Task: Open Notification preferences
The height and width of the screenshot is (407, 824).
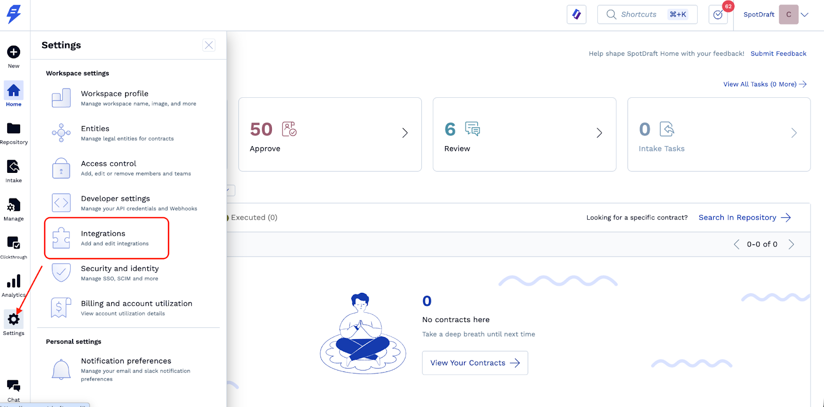Action: click(x=129, y=369)
